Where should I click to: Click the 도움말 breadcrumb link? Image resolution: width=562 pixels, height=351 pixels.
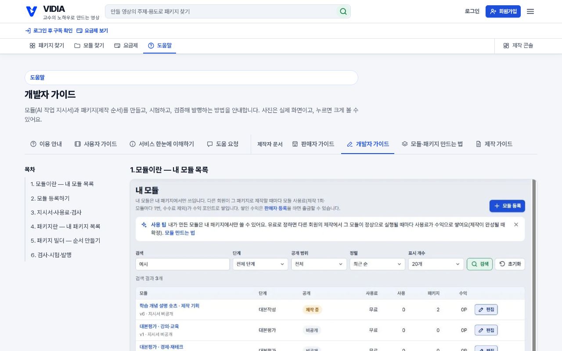click(37, 78)
